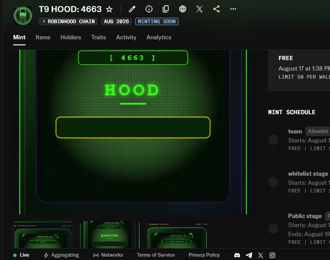Screen dimensions: 330x260
Task: Click the MINTING SOON badge
Action: pos(157,21)
